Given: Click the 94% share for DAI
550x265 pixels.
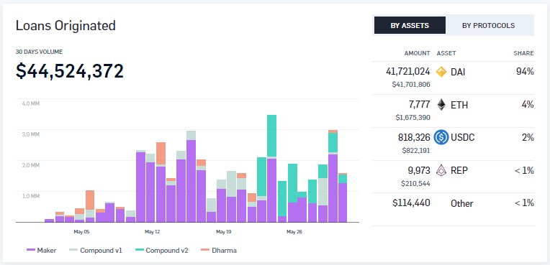Looking at the screenshot, I should tap(525, 72).
